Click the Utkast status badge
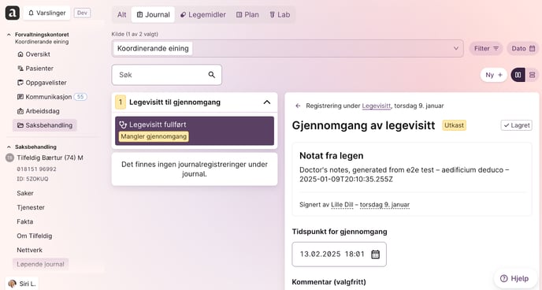Screen dimensions: 542x290 tap(455, 125)
